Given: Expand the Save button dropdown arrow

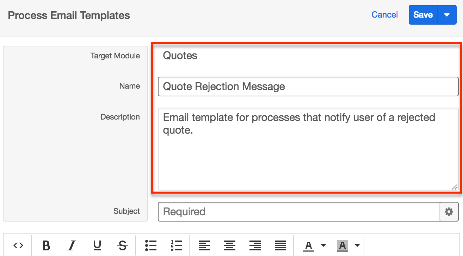Looking at the screenshot, I should (447, 15).
